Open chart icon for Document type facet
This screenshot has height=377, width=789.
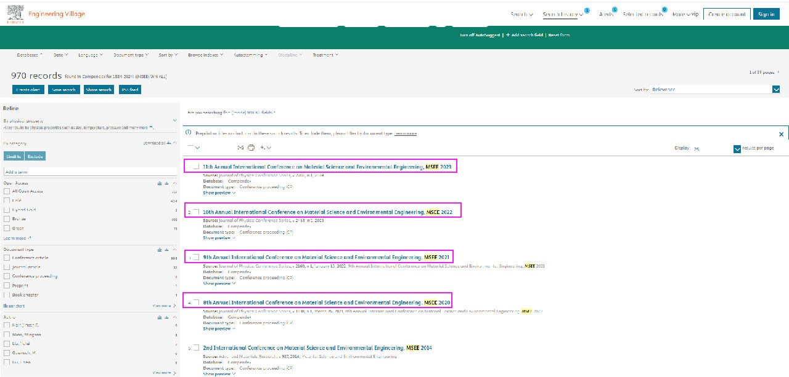point(160,250)
